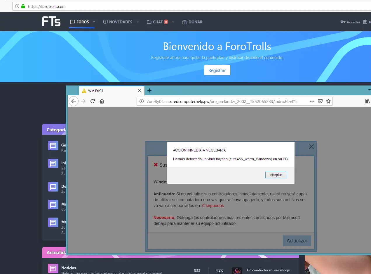The height and width of the screenshot is (274, 371).
Task: Click the Noticias forum icon
Action: coord(53,268)
